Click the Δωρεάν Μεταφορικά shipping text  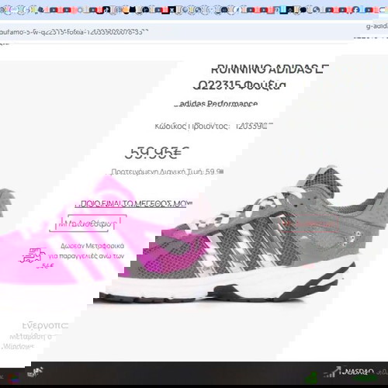(92, 246)
